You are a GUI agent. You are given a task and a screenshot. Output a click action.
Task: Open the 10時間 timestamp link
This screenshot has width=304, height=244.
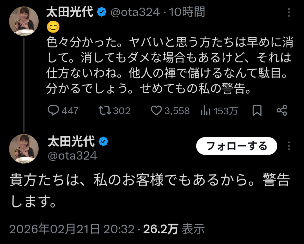pos(187,12)
